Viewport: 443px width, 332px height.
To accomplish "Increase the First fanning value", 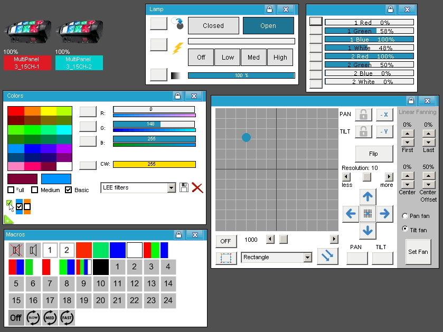I will (408, 133).
